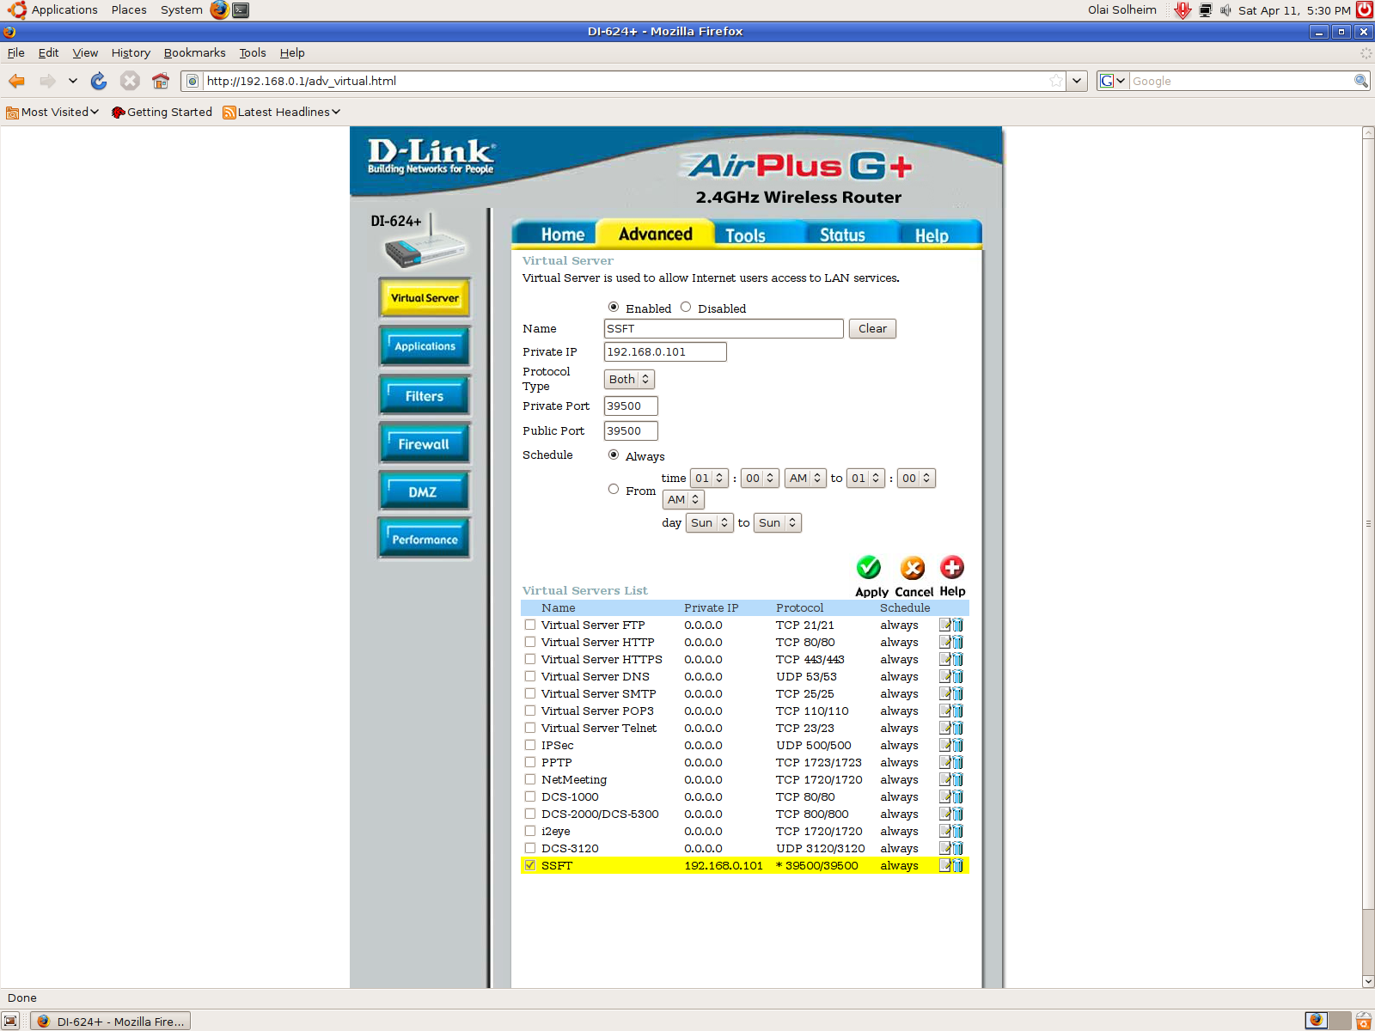1375x1031 pixels.
Task: Open the end day Sun dropdown
Action: pyautogui.click(x=778, y=522)
